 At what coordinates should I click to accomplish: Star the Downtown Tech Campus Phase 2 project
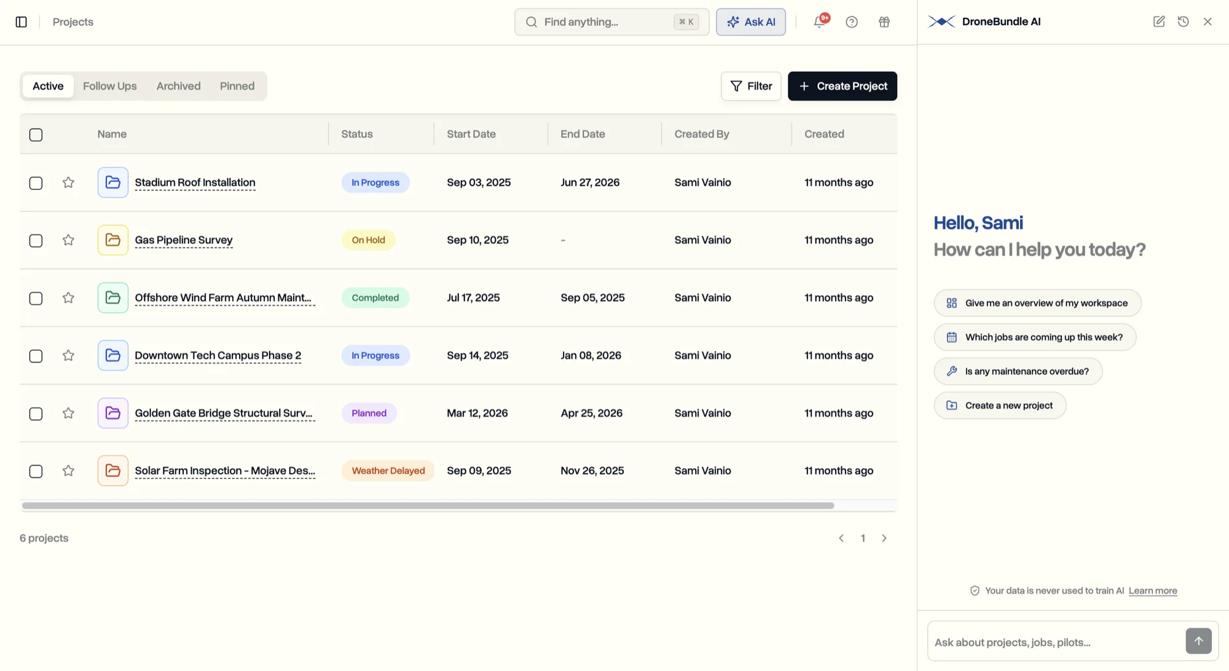(x=68, y=356)
